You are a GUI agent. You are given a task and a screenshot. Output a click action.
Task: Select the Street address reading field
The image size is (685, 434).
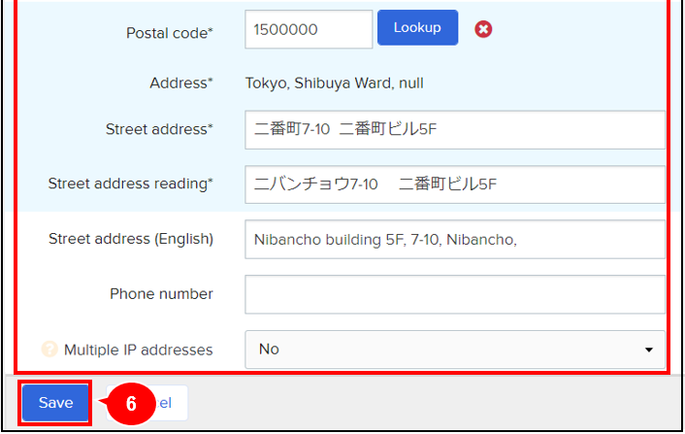[455, 184]
